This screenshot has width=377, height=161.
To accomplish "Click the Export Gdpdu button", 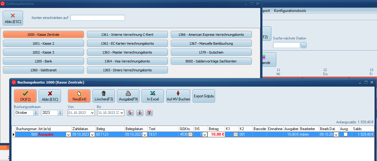I will [204, 96].
